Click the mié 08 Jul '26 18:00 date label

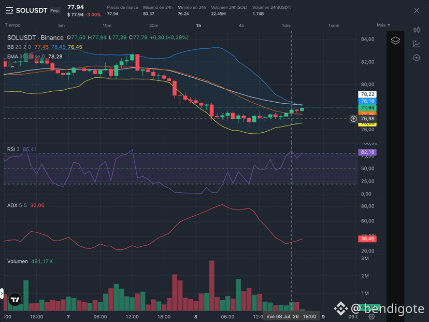coord(291,316)
